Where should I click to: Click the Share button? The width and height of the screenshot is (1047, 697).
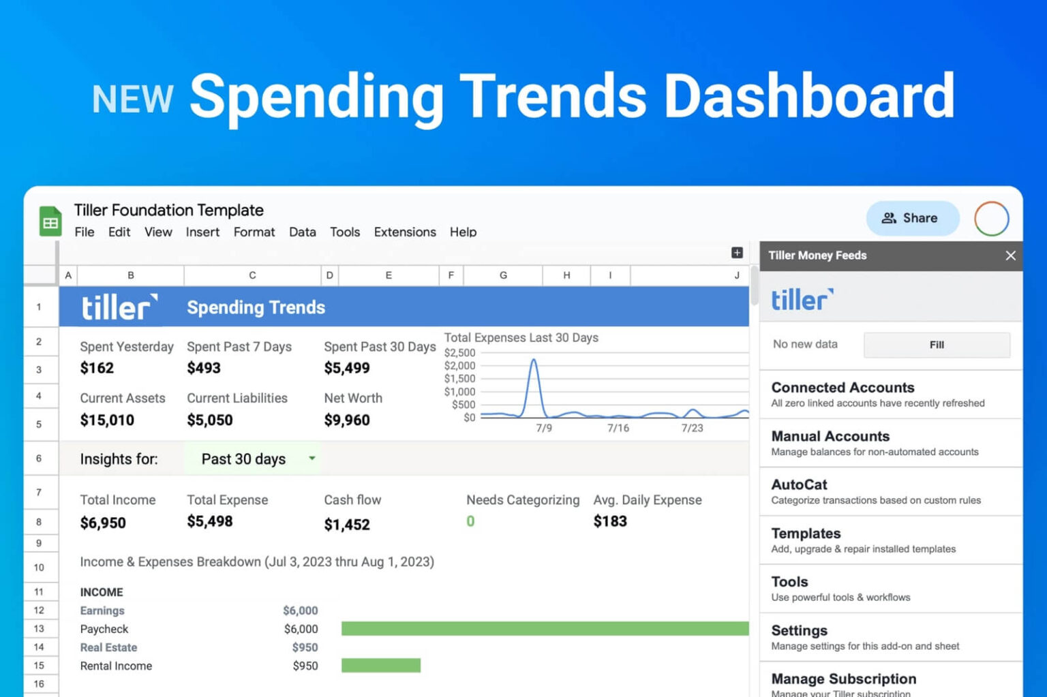tap(913, 218)
